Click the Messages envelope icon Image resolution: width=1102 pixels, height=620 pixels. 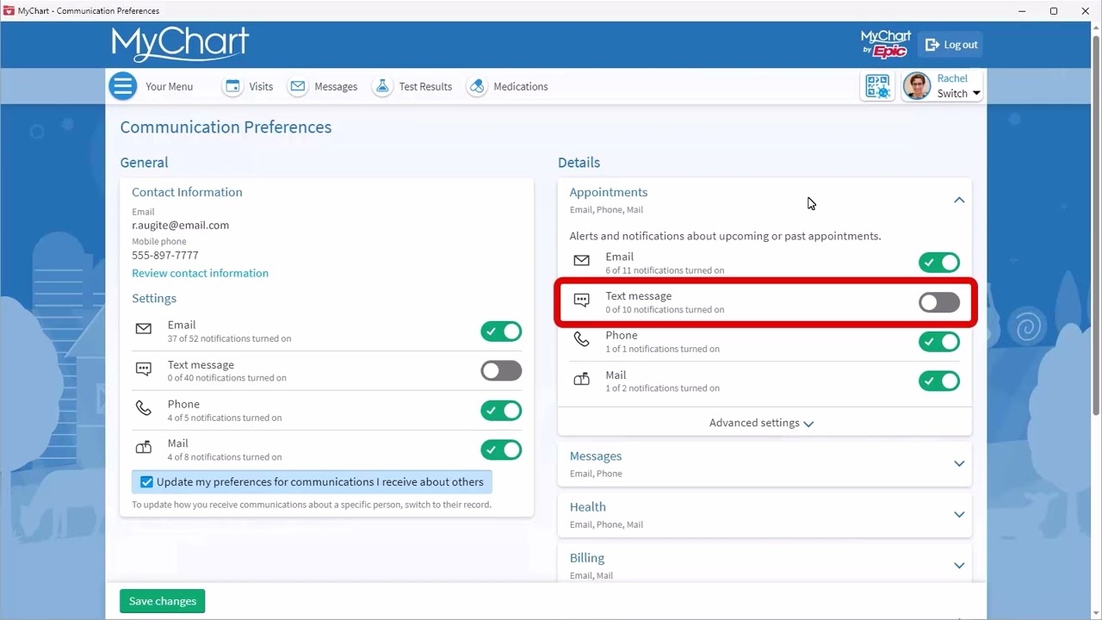(298, 86)
